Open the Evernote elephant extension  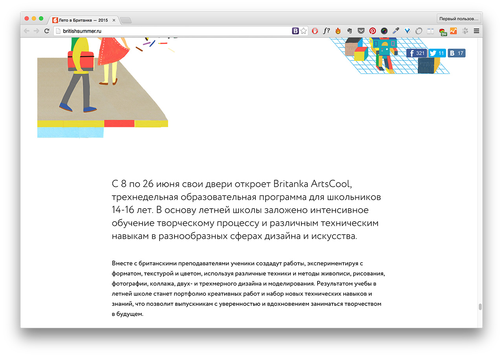(349, 31)
